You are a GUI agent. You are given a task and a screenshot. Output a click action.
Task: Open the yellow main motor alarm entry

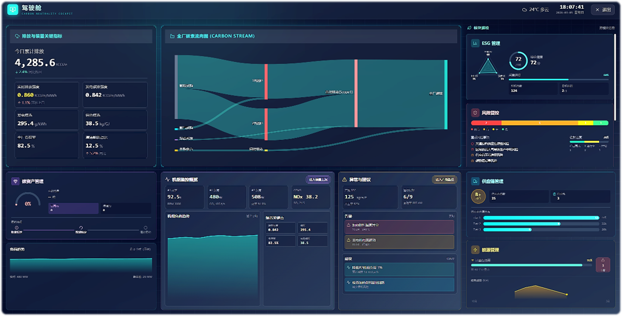(x=399, y=242)
